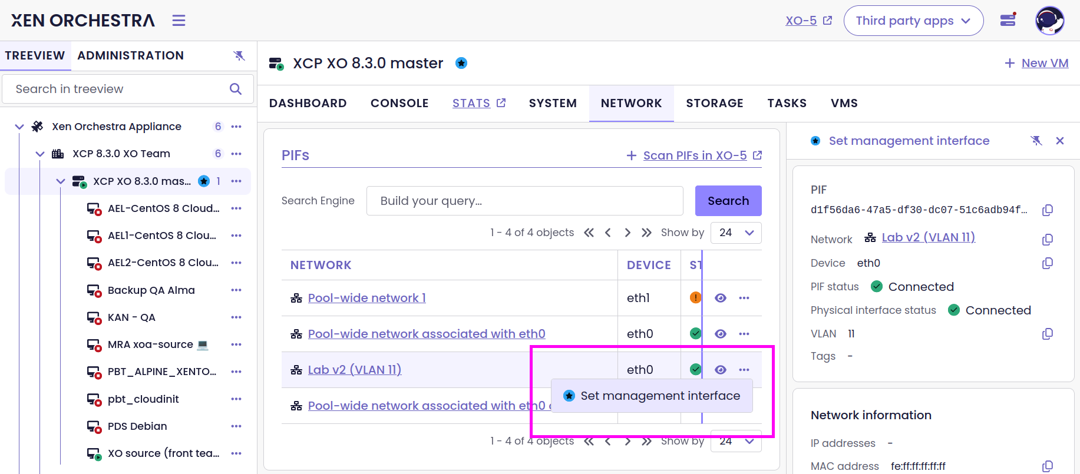Open more actions for MRA xoa-source
Screen dimensions: 1080x474
236,344
